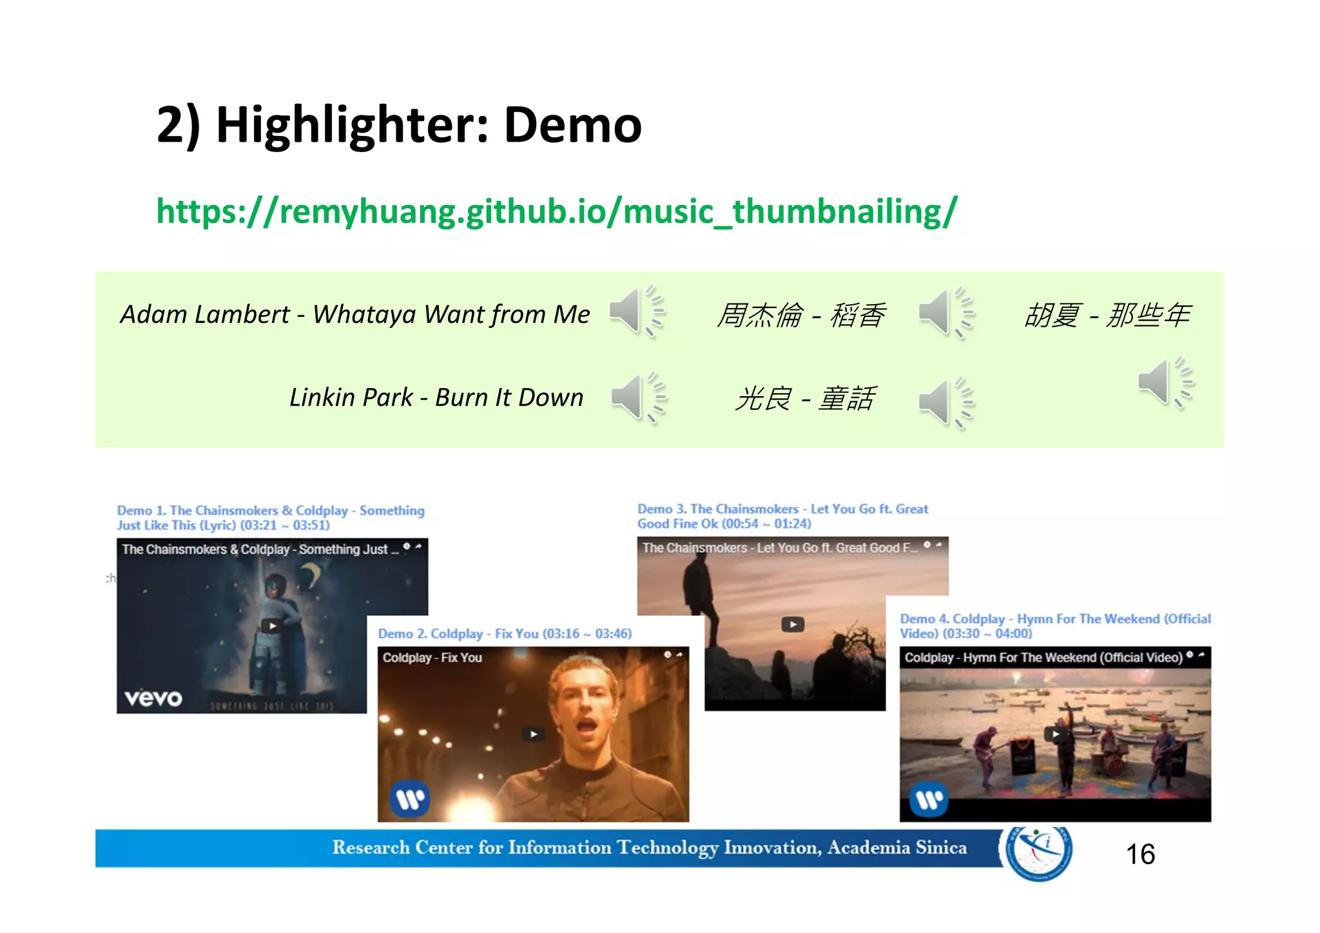The image size is (1320, 933).
Task: Open Demo 2 Coldplay Fix You title link
Action: tap(505, 633)
